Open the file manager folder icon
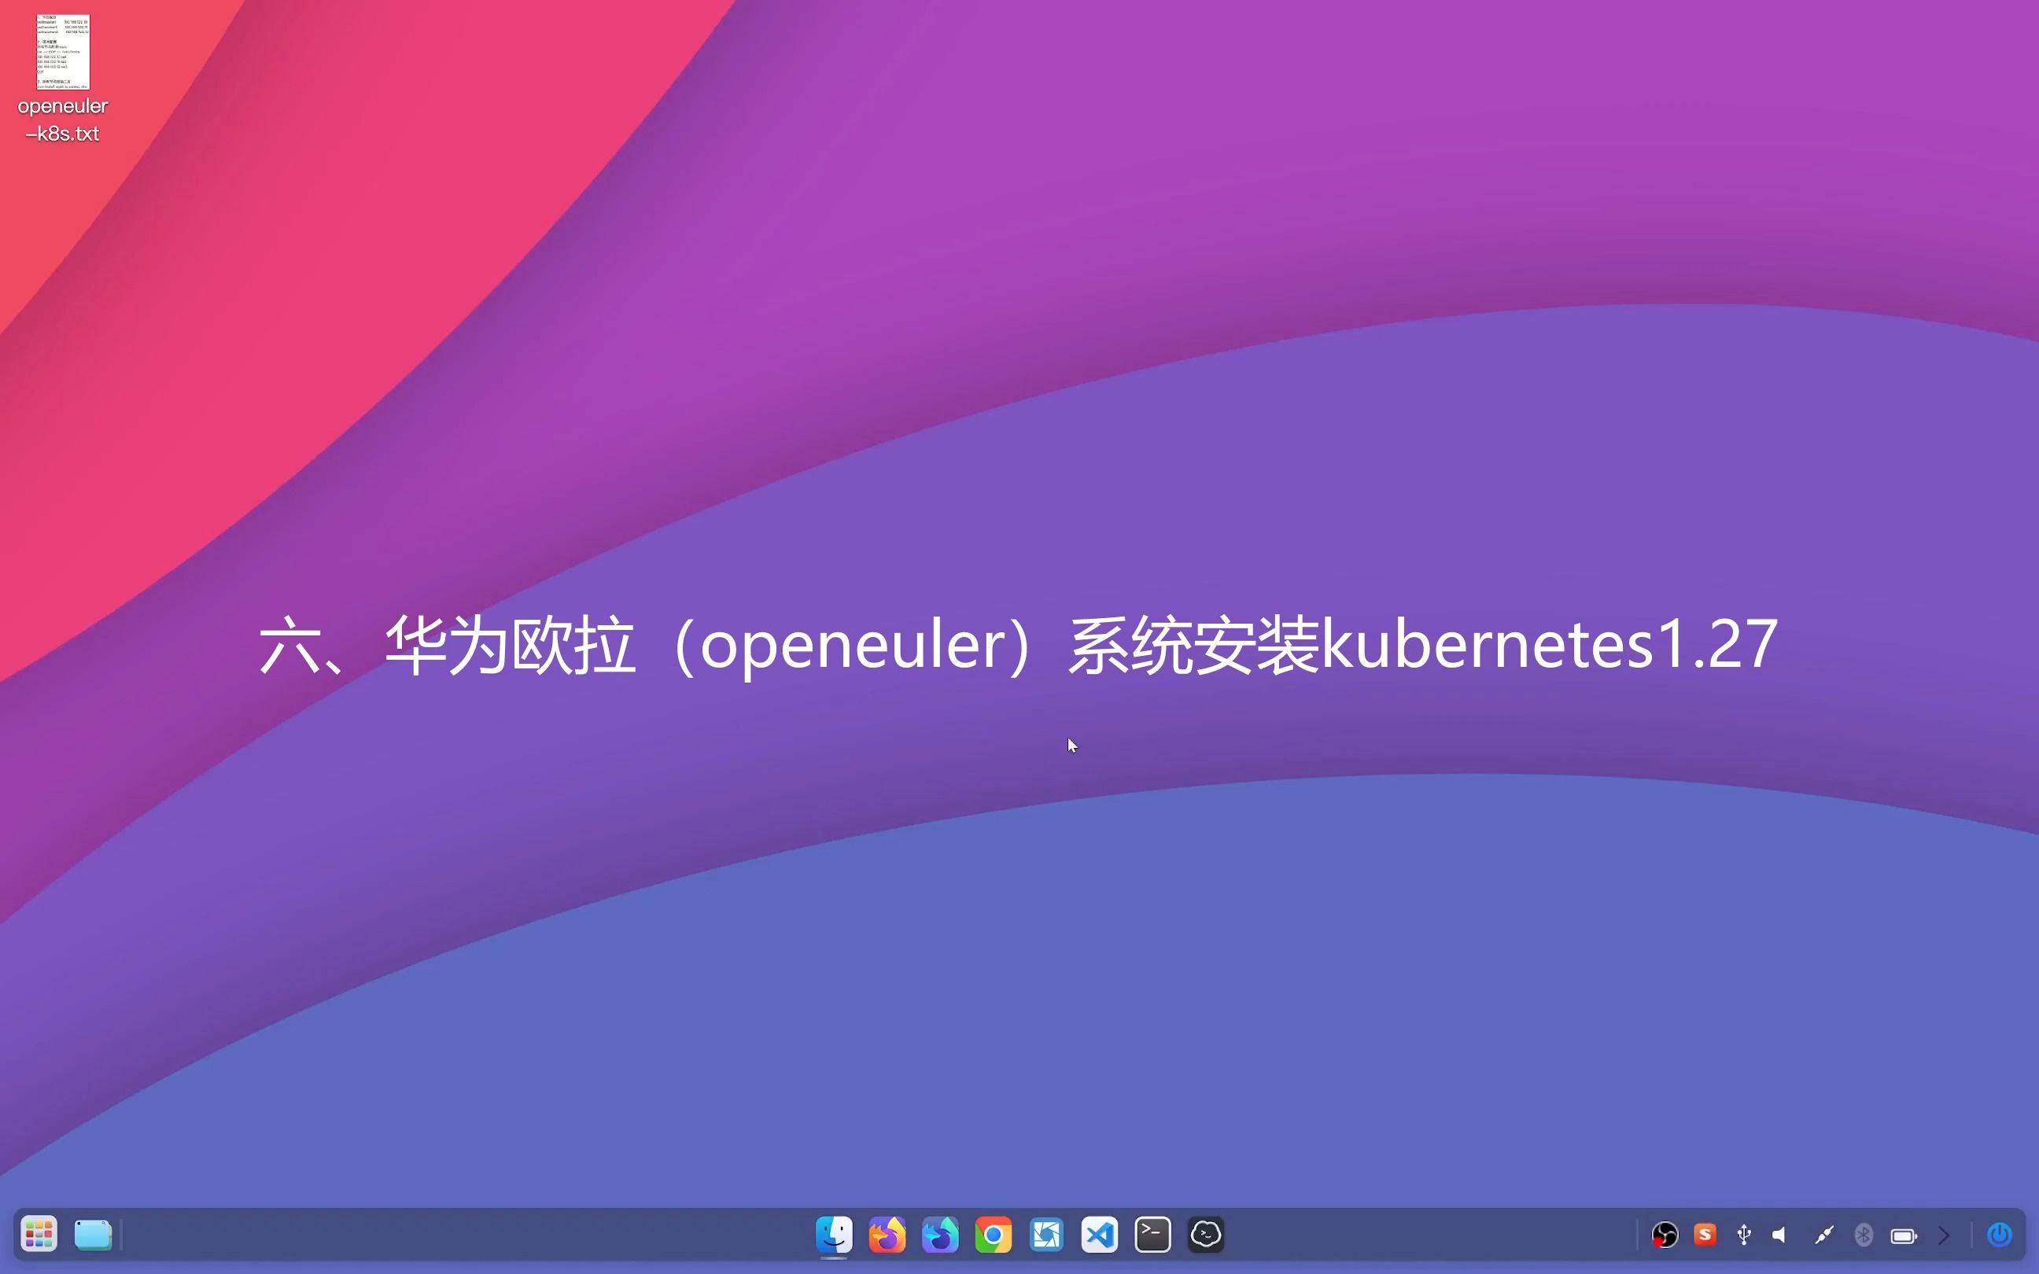The width and height of the screenshot is (2039, 1274). click(x=93, y=1235)
